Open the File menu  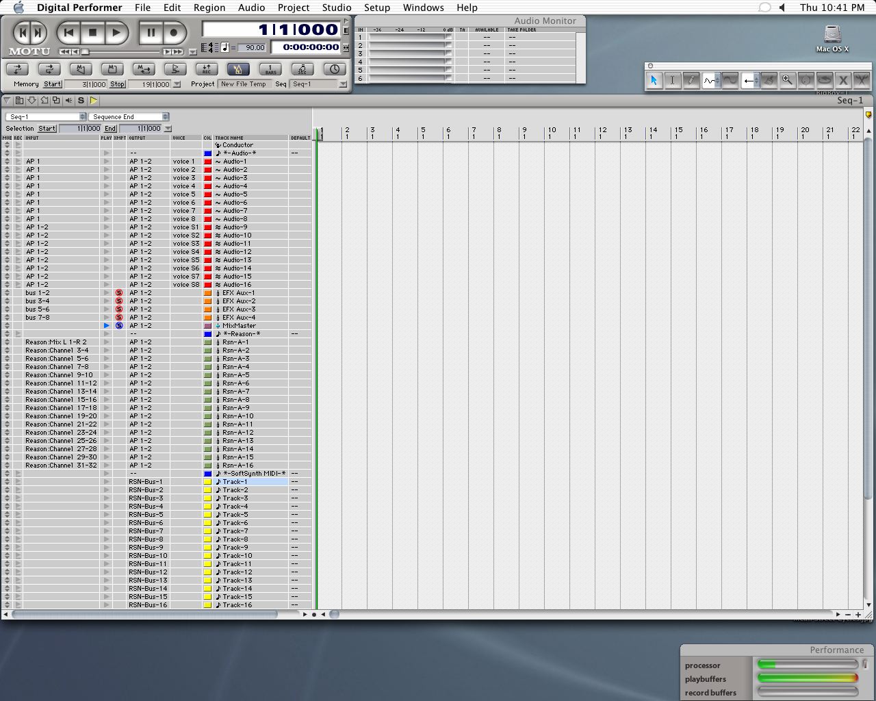[x=142, y=8]
